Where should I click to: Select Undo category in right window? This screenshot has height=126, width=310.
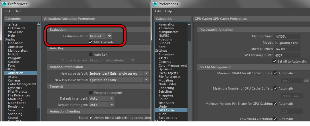click(163, 106)
